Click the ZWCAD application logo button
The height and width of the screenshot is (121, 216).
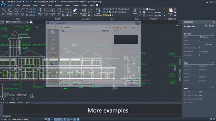(3, 3)
